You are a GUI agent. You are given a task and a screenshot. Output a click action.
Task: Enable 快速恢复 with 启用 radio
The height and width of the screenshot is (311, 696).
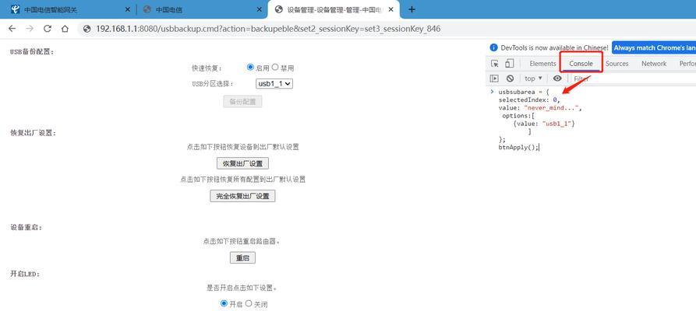[x=250, y=68]
